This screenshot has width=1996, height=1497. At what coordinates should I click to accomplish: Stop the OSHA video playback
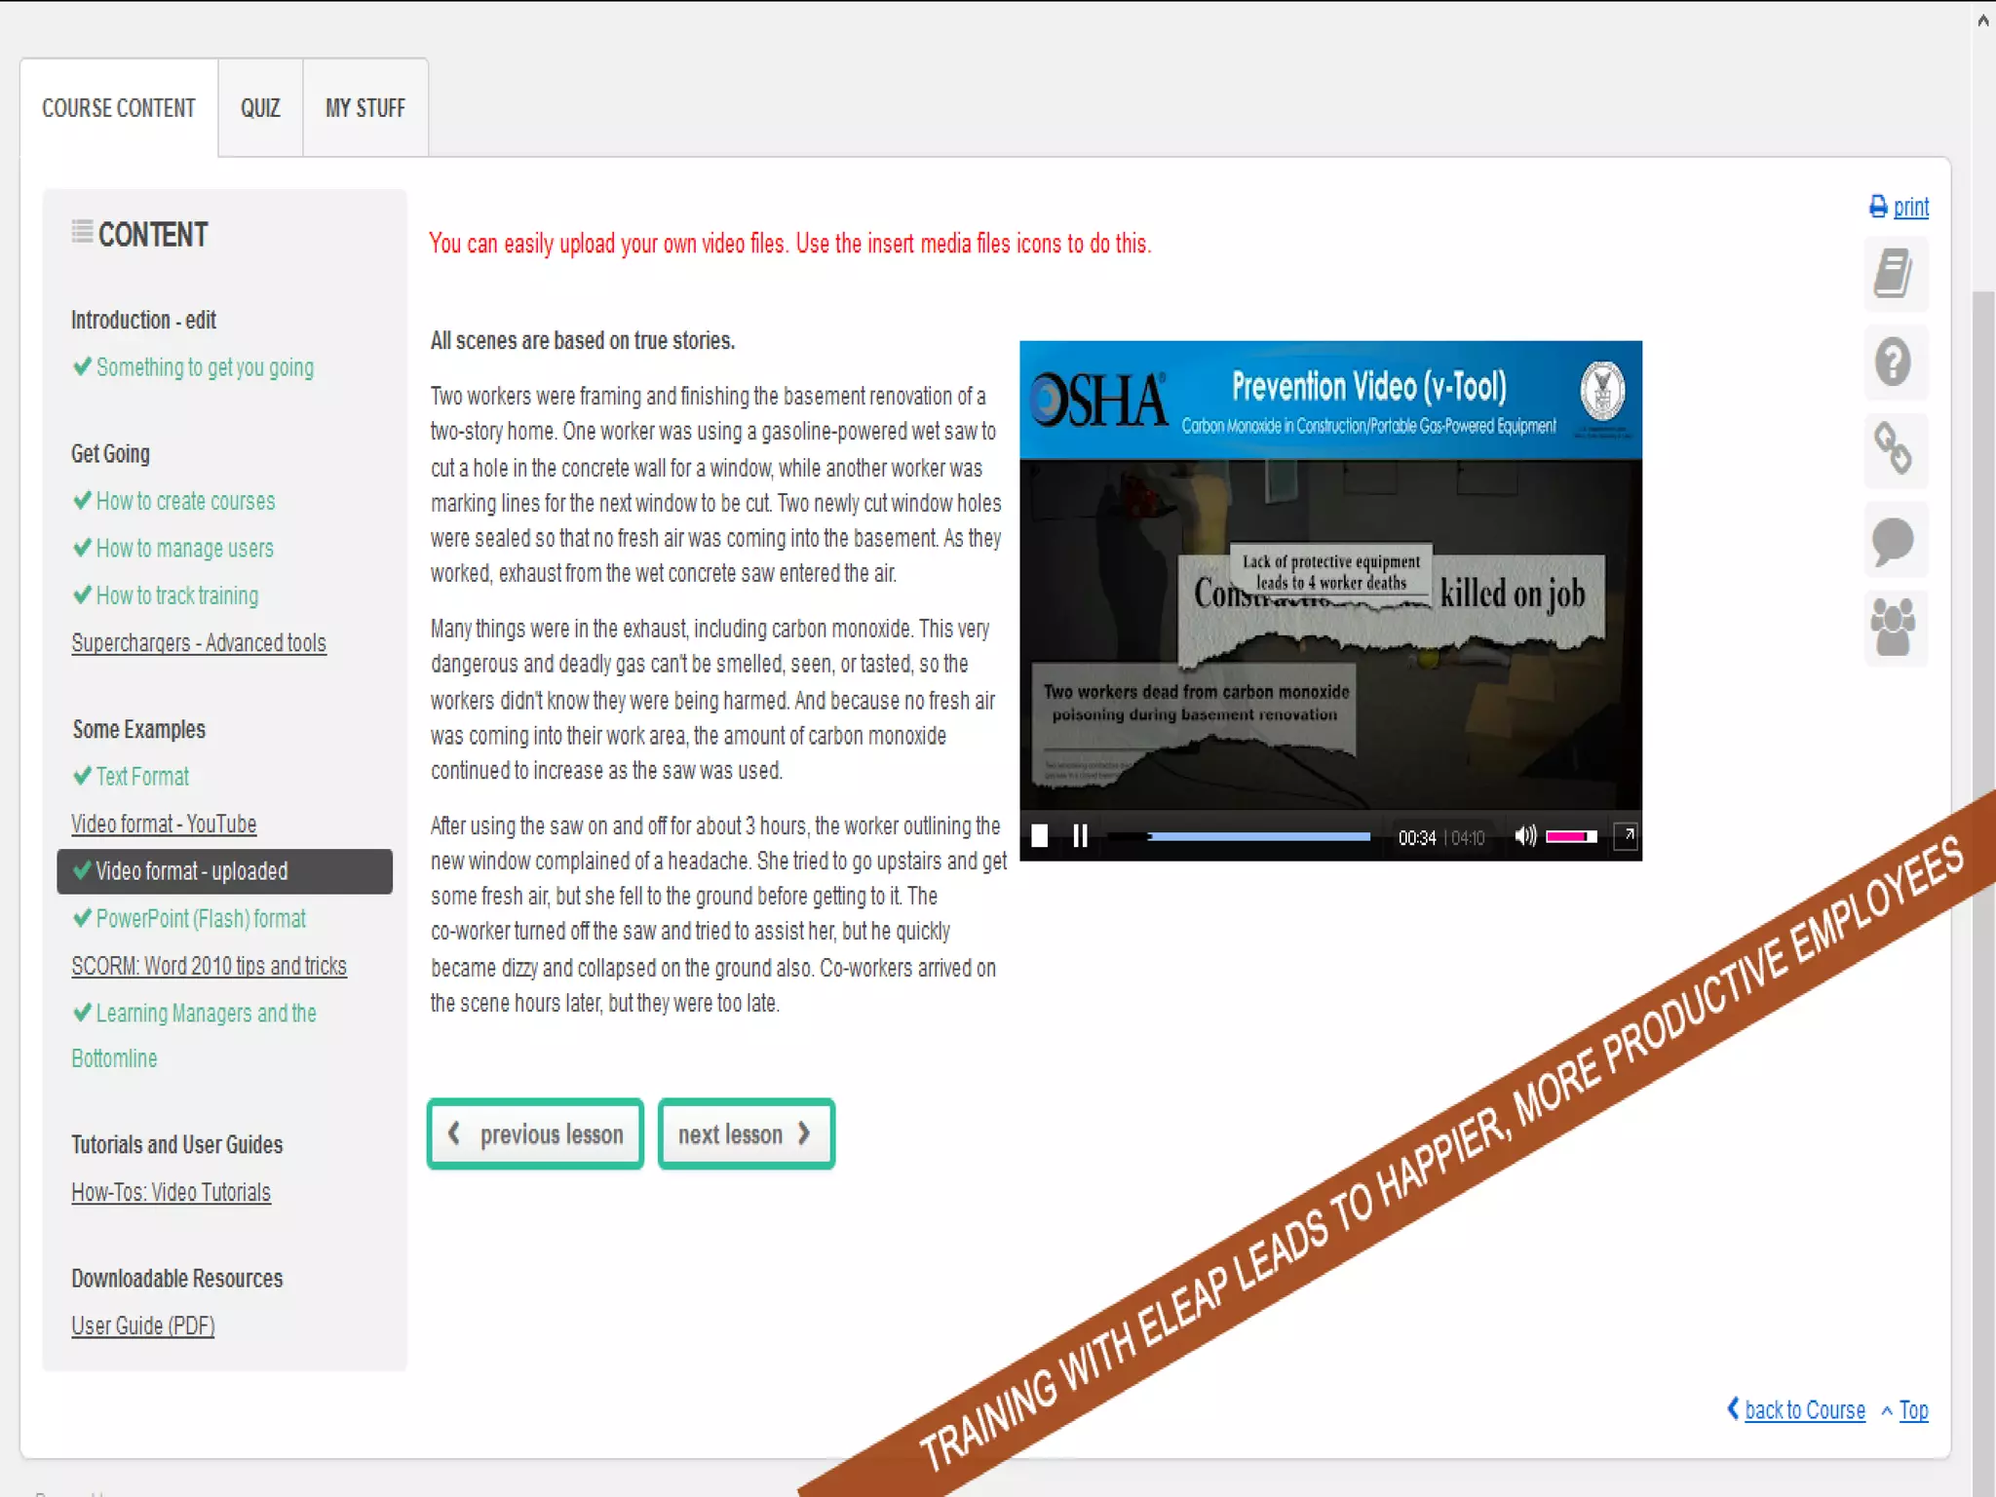(1040, 836)
